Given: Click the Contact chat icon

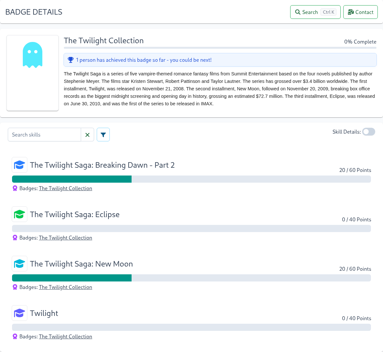Looking at the screenshot, I should point(351,12).
